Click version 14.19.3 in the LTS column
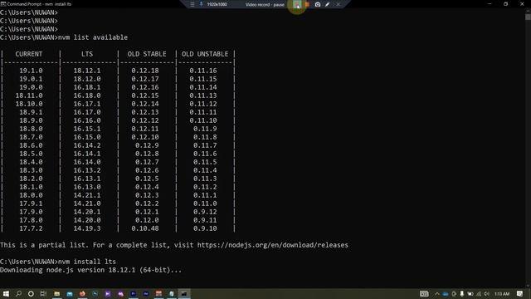 (87, 228)
